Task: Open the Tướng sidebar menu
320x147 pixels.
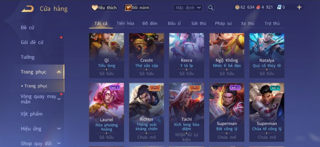Action: point(28,57)
